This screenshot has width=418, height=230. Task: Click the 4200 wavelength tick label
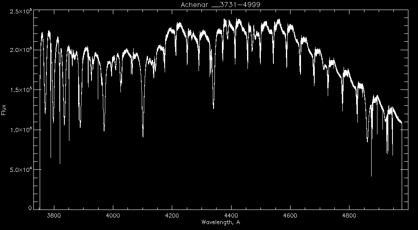(172, 215)
